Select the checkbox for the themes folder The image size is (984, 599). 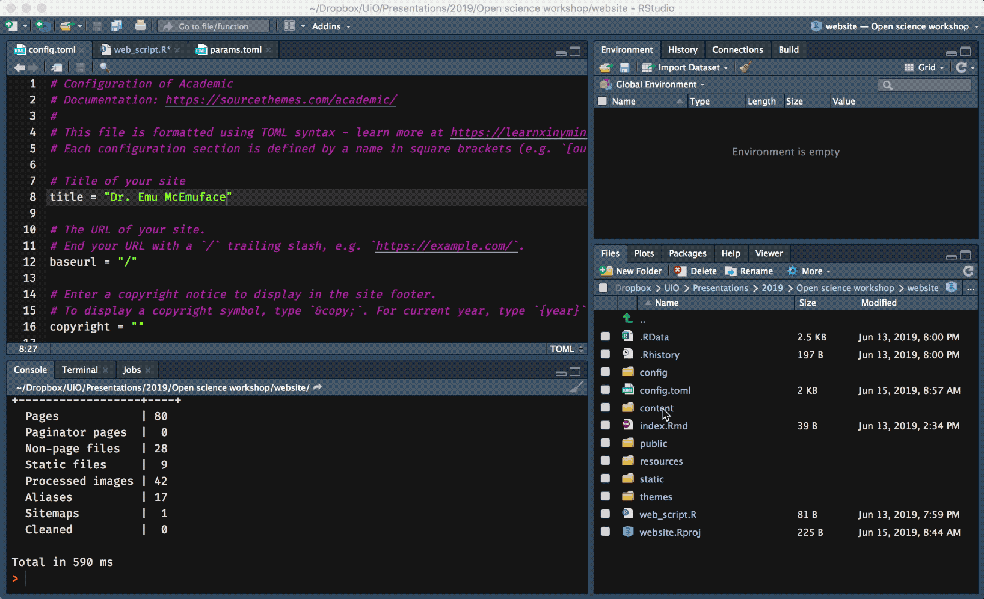click(605, 497)
